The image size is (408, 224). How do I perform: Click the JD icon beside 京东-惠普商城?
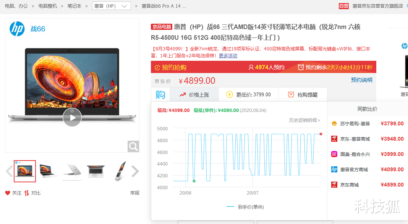click(334, 139)
